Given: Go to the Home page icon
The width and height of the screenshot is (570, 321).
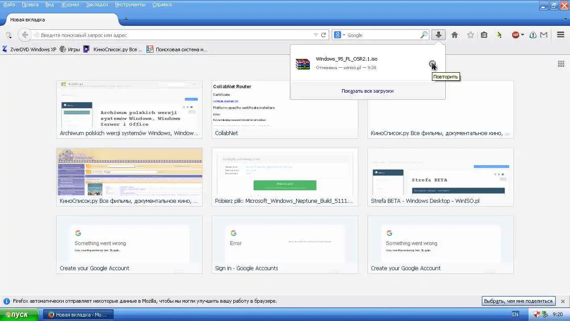Looking at the screenshot, I should pyautogui.click(x=455, y=35).
